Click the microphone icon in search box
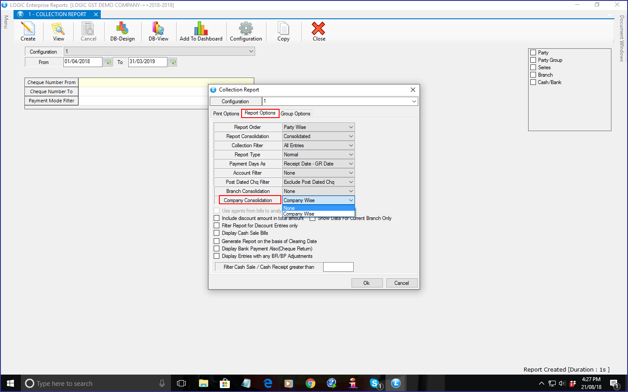Image resolution: width=628 pixels, height=392 pixels. 162,383
